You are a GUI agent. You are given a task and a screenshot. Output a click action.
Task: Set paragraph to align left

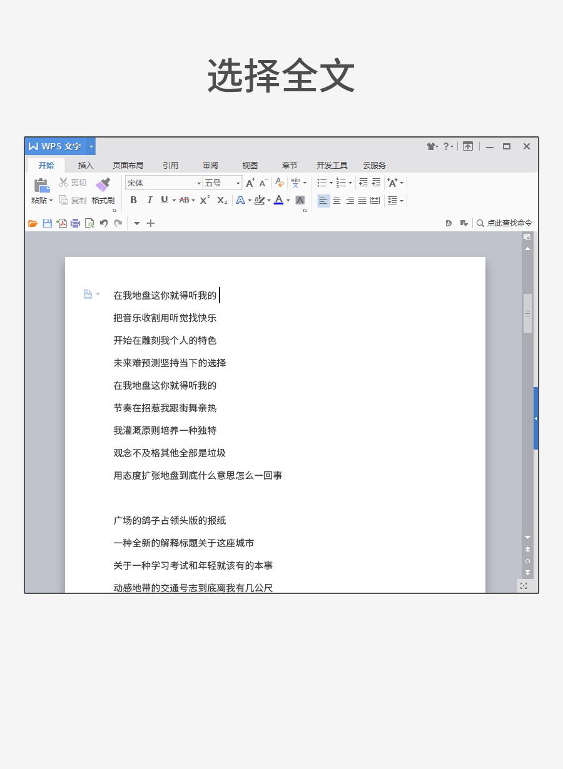pyautogui.click(x=323, y=200)
